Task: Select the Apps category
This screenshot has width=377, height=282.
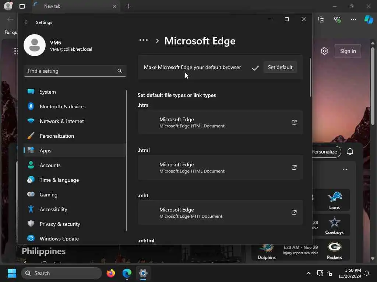Action: click(x=75, y=151)
